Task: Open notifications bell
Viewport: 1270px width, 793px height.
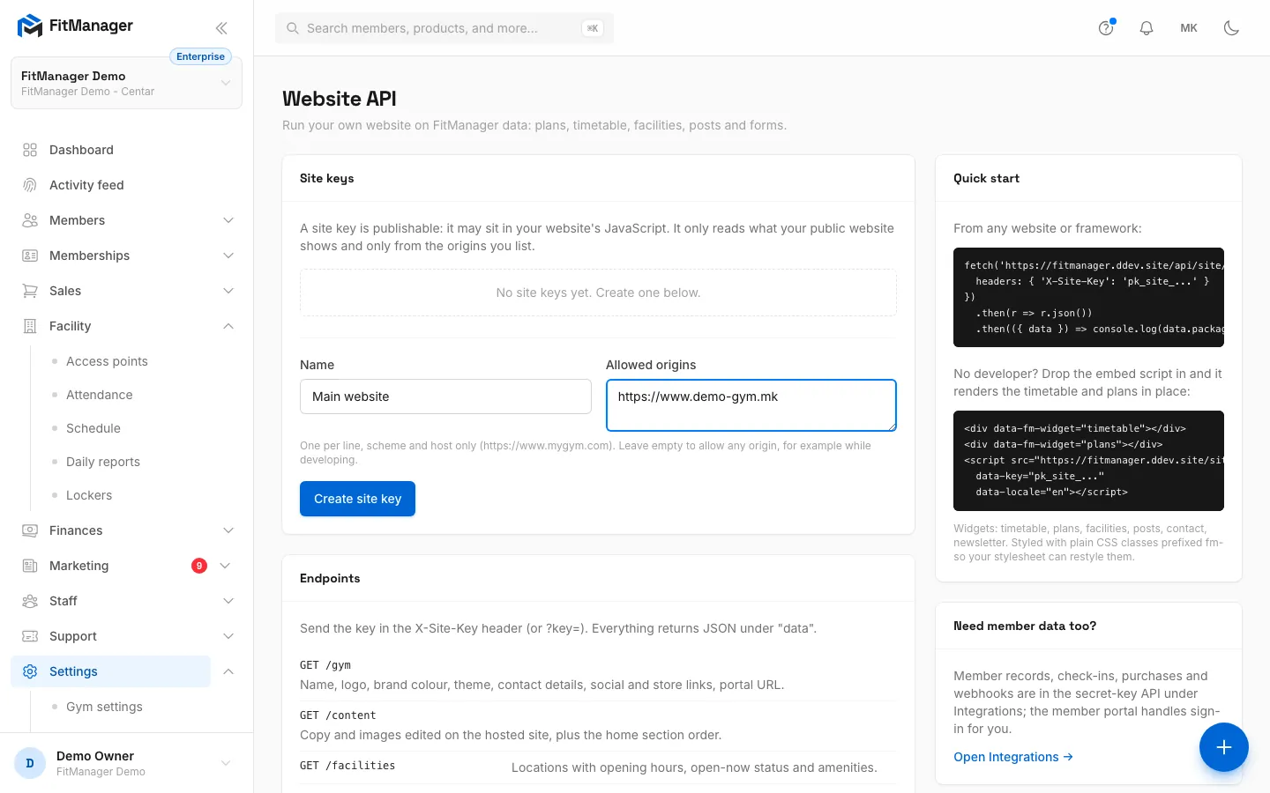Action: pos(1147,28)
